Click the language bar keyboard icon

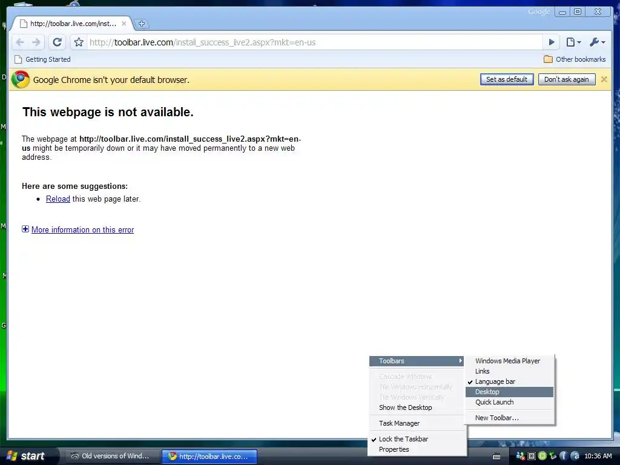pos(496,457)
